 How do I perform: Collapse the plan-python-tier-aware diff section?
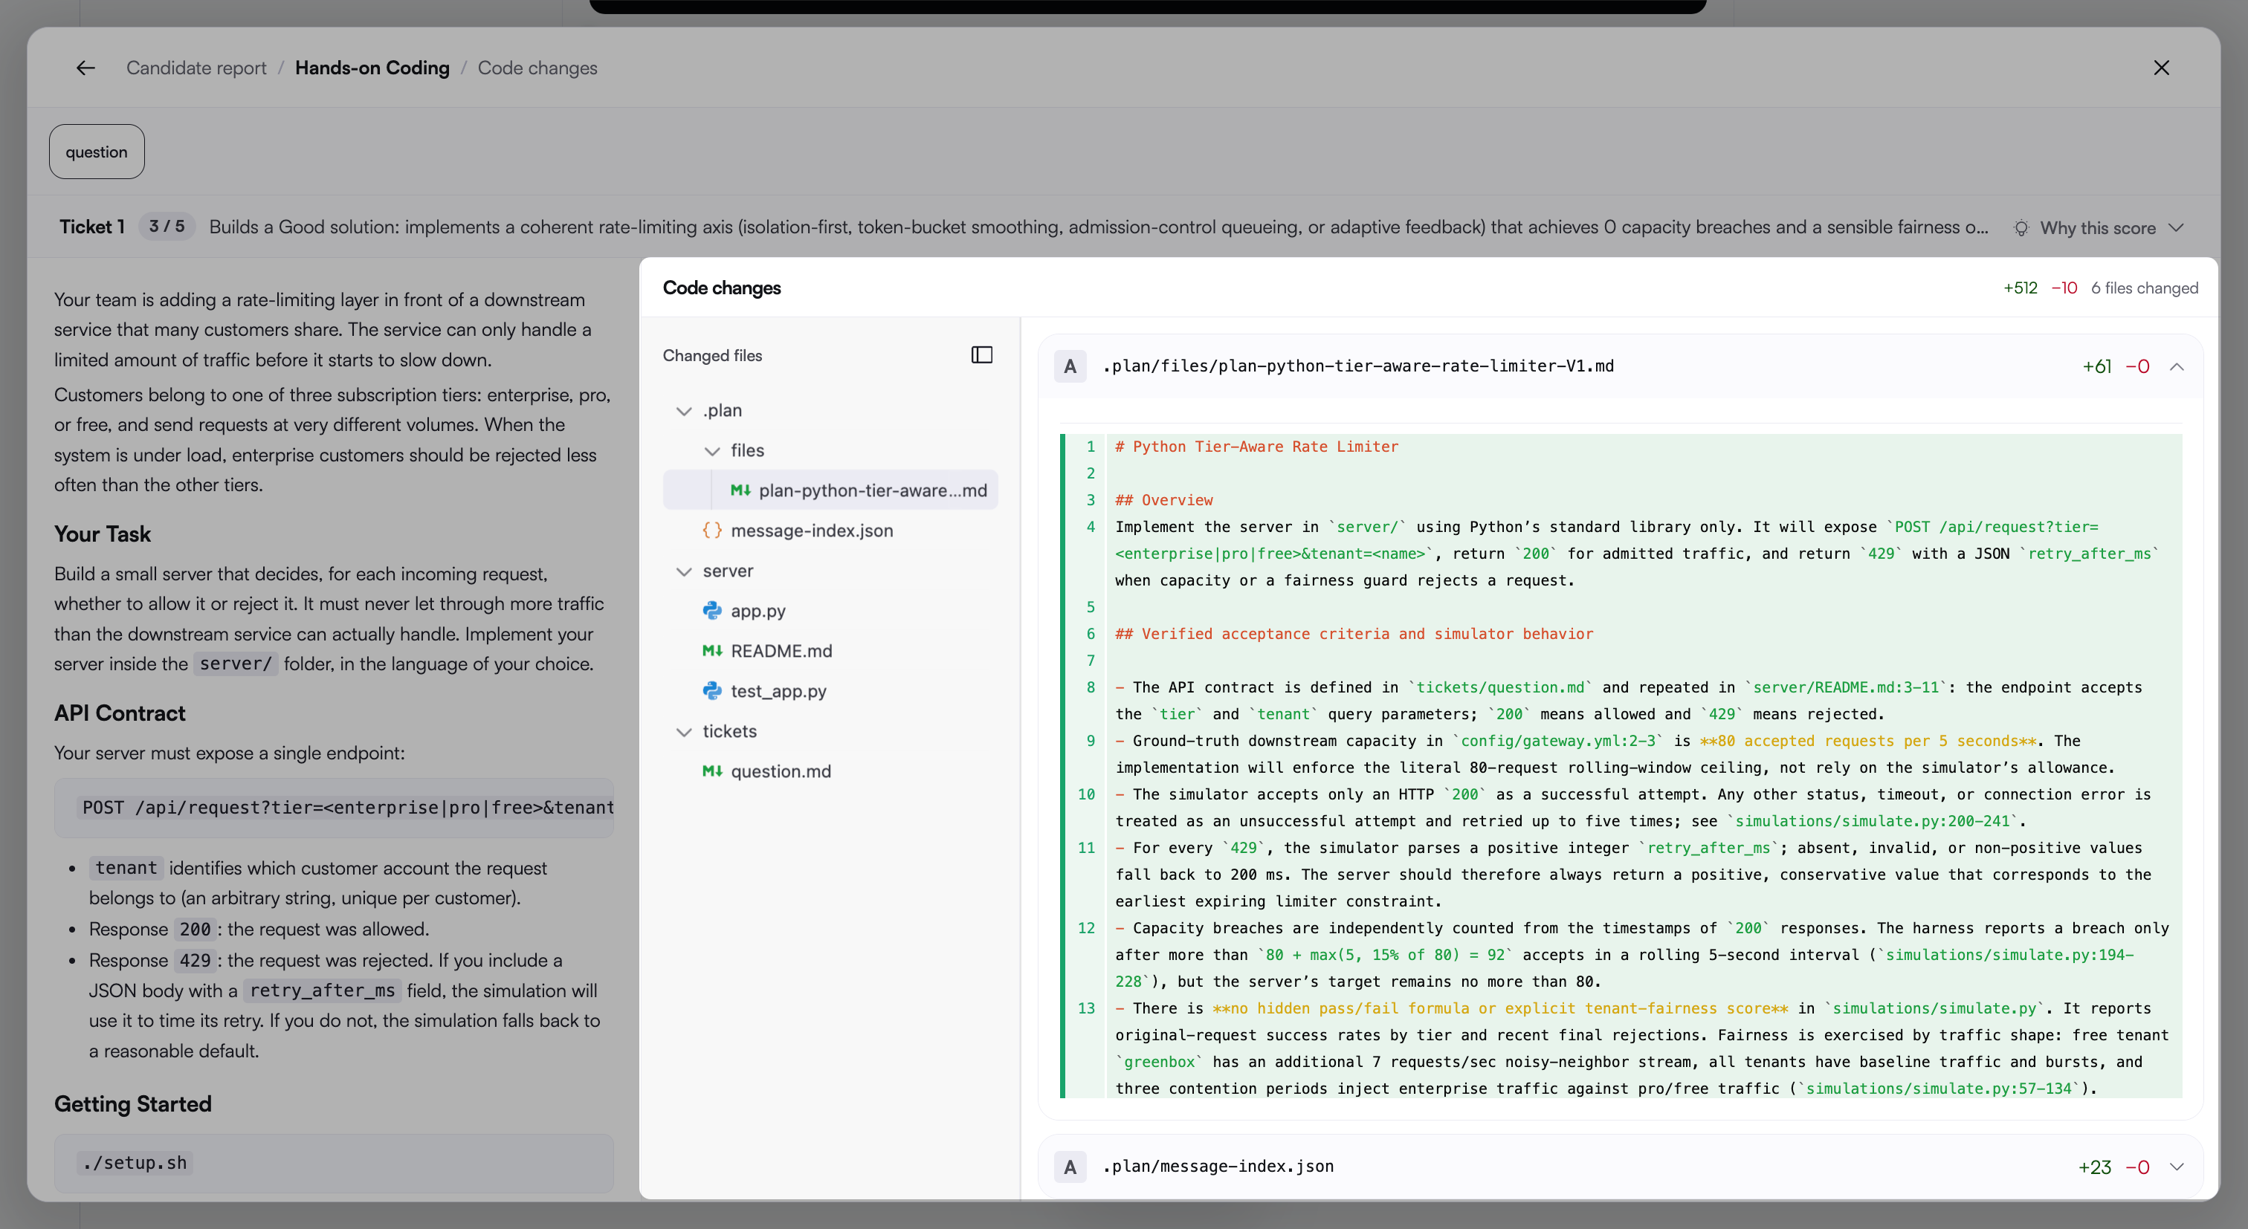pos(2177,366)
